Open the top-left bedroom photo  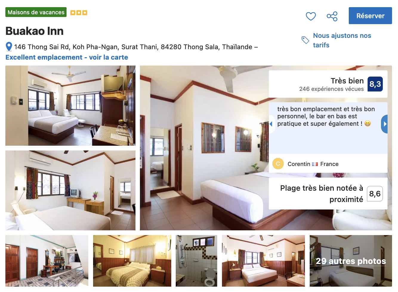[x=70, y=105]
